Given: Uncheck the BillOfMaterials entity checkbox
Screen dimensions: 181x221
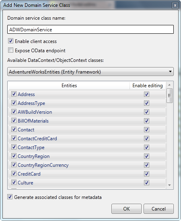Looking at the screenshot, I should pos(14,121).
